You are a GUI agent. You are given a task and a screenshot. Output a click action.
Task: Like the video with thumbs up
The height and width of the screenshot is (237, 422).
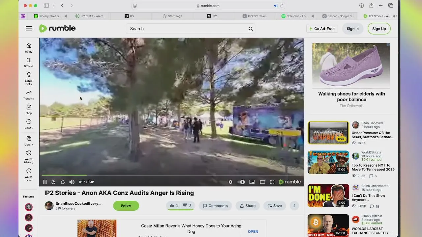click(174, 205)
